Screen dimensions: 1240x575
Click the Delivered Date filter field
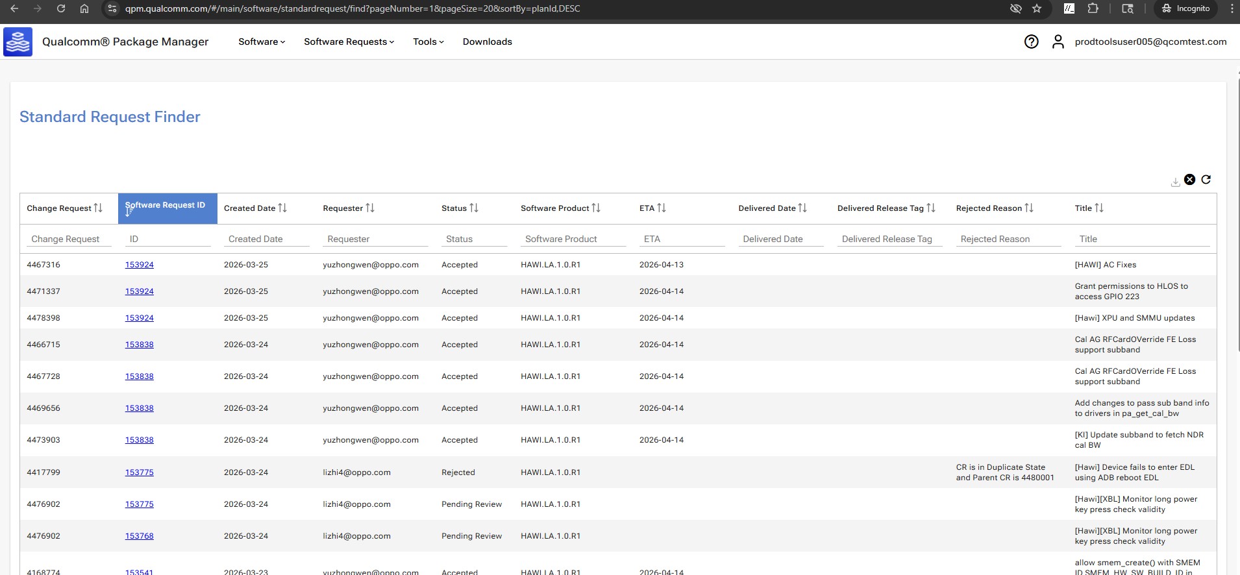[x=781, y=239]
